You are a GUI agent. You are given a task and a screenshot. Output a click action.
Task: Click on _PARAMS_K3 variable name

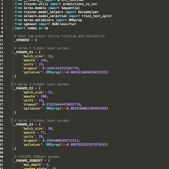pos(24,125)
